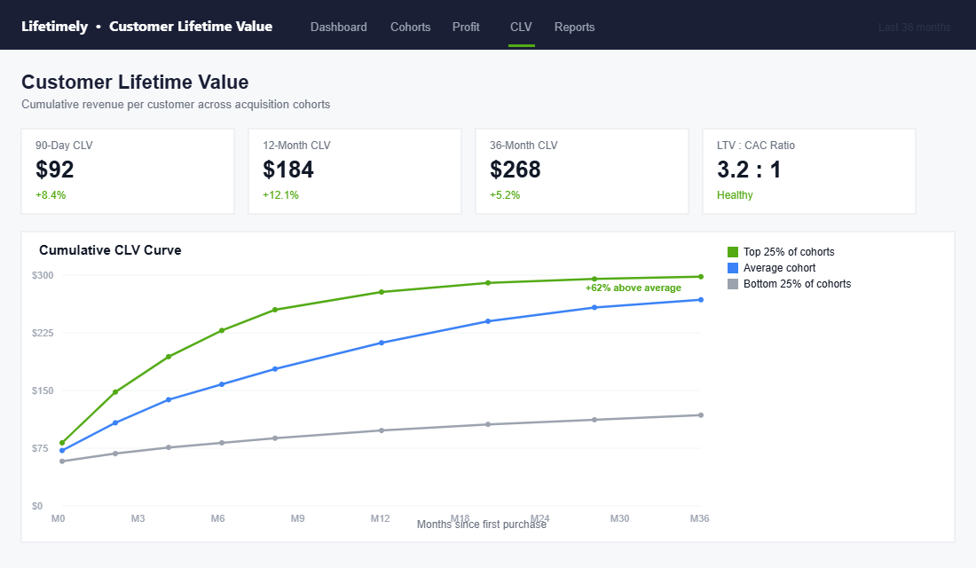
Task: Open the Cohorts section
Action: click(410, 27)
